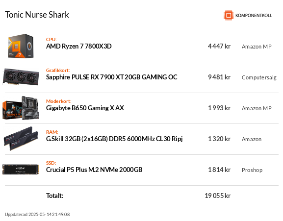Click the G.Skill 32GB DDR5 6000MHz name
The image size is (283, 221).
[x=114, y=139]
